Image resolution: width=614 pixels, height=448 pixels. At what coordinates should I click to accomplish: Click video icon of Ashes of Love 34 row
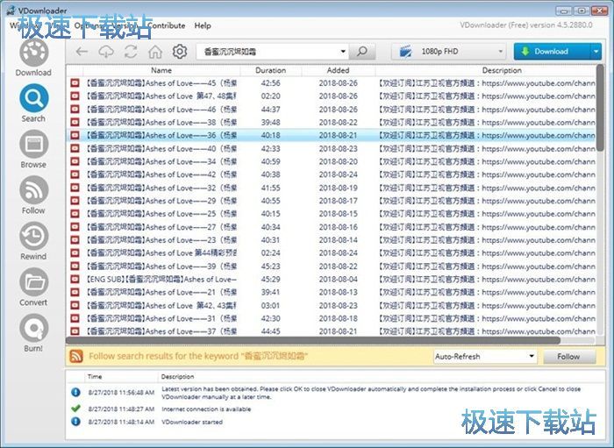pos(75,161)
